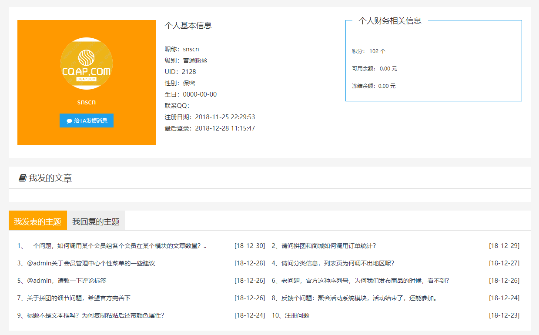Click the snscn username under the avatar

click(86, 102)
